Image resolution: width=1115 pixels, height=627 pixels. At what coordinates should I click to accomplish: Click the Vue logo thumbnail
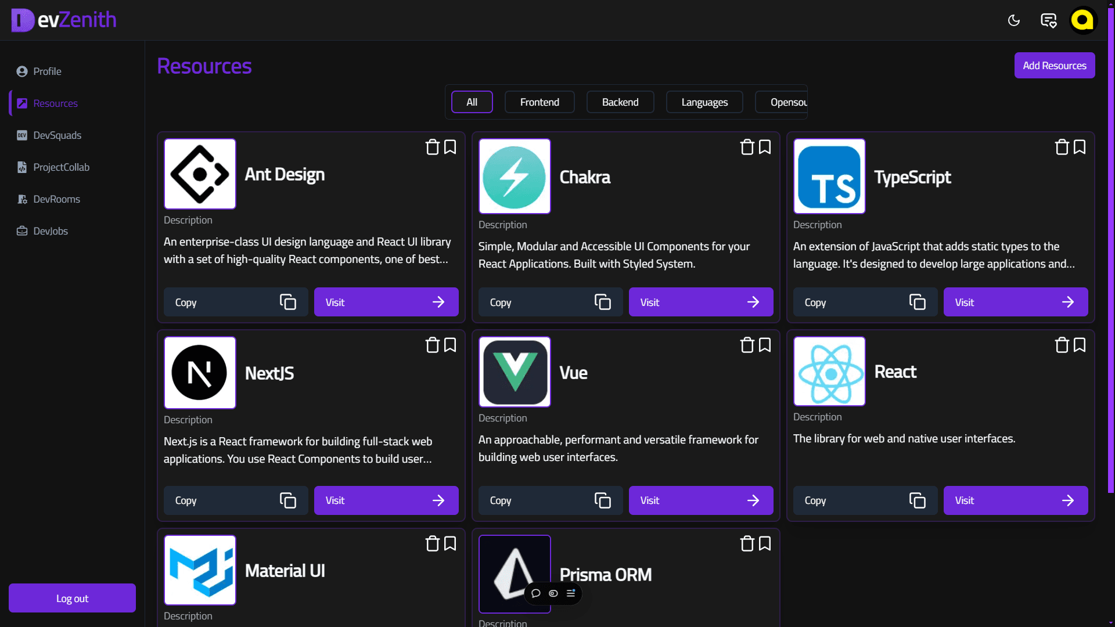tap(515, 372)
